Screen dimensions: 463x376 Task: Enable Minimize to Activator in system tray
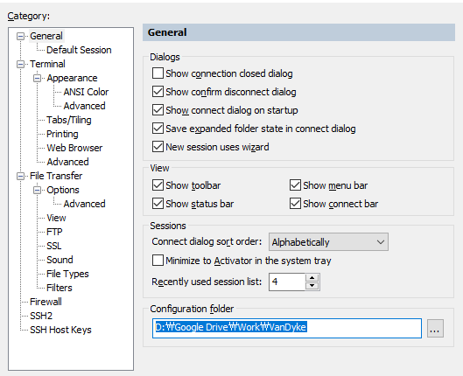coord(158,261)
